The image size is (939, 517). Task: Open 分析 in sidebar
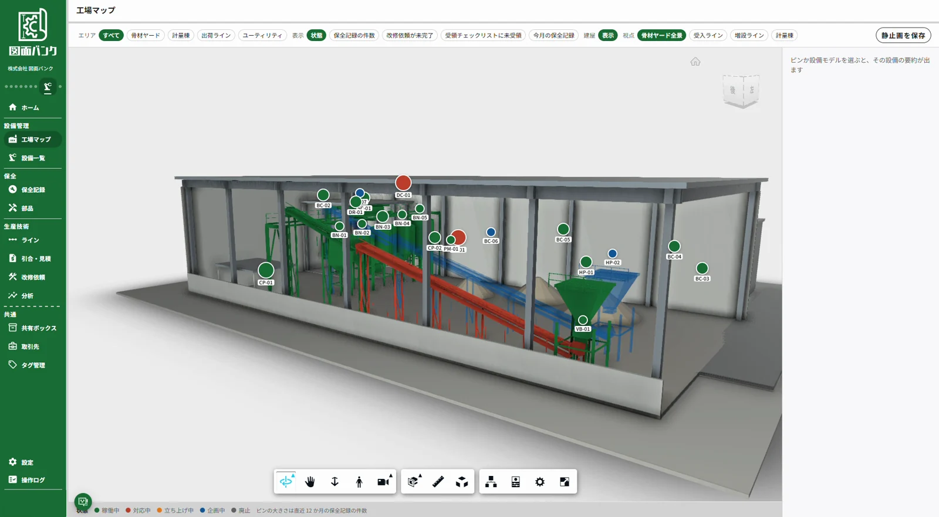[x=33, y=296]
